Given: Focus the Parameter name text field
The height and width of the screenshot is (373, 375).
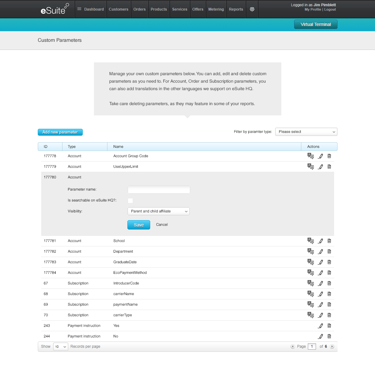Looking at the screenshot, I should 159,190.
